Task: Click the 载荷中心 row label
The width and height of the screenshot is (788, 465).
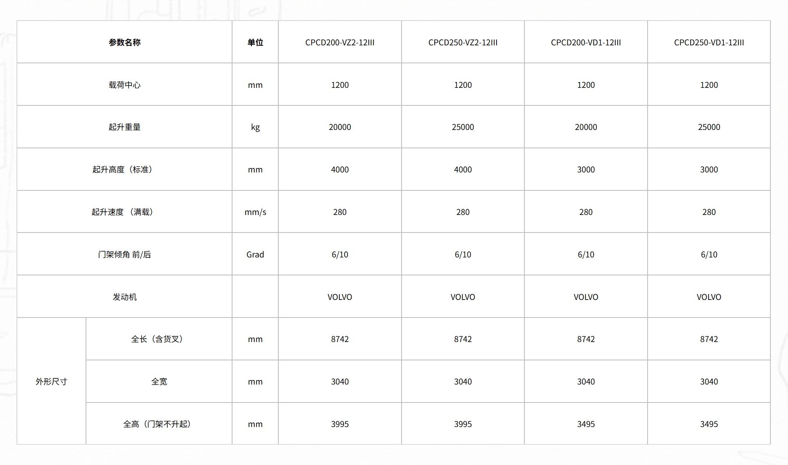Action: (124, 85)
